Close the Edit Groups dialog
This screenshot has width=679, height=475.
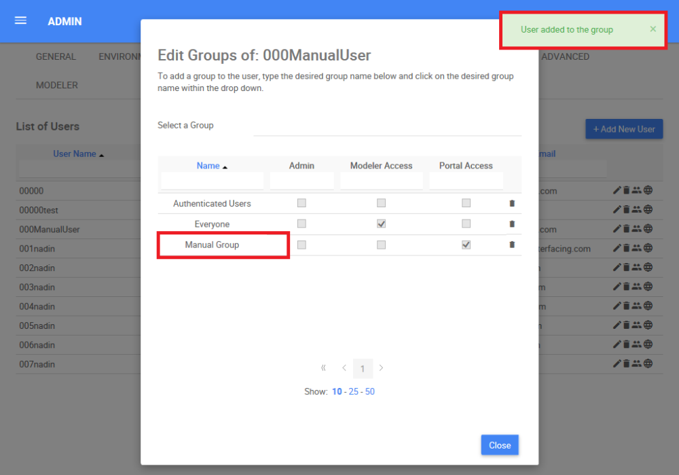point(500,445)
